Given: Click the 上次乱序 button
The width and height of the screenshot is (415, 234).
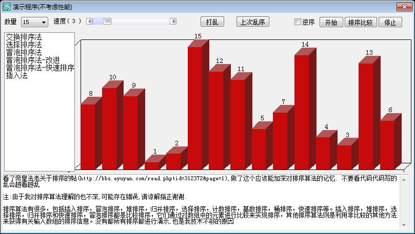Looking at the screenshot, I should (x=252, y=22).
